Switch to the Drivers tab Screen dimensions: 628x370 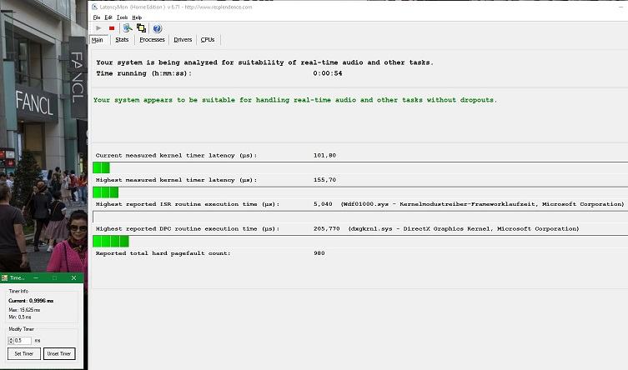pyautogui.click(x=183, y=40)
